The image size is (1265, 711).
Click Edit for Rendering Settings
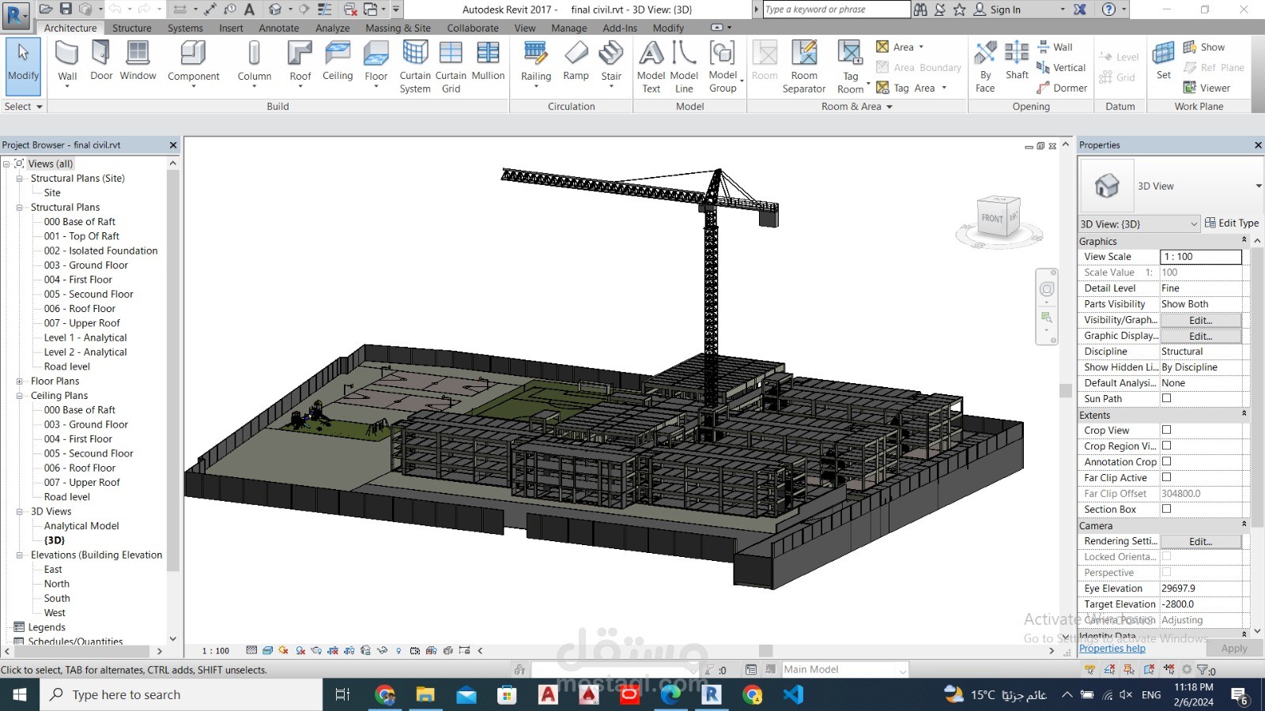point(1200,541)
